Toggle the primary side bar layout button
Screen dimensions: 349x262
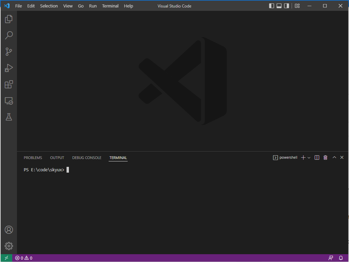tap(271, 6)
